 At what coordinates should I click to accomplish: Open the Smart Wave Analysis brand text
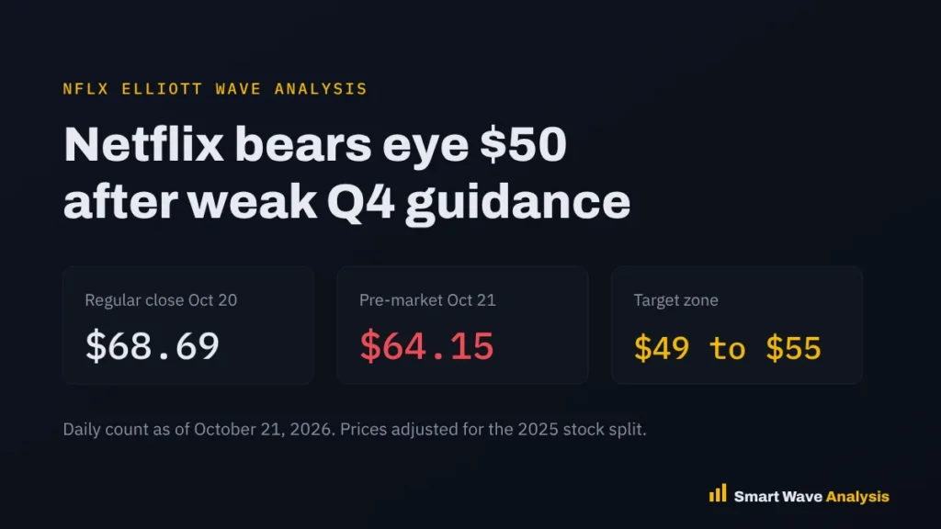coord(811,497)
